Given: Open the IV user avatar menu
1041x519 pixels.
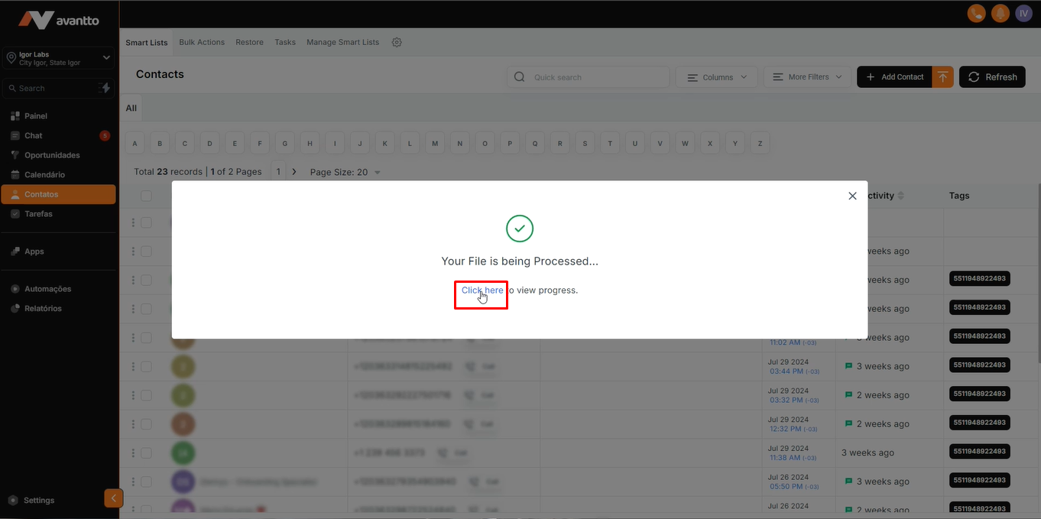Looking at the screenshot, I should click(1023, 14).
